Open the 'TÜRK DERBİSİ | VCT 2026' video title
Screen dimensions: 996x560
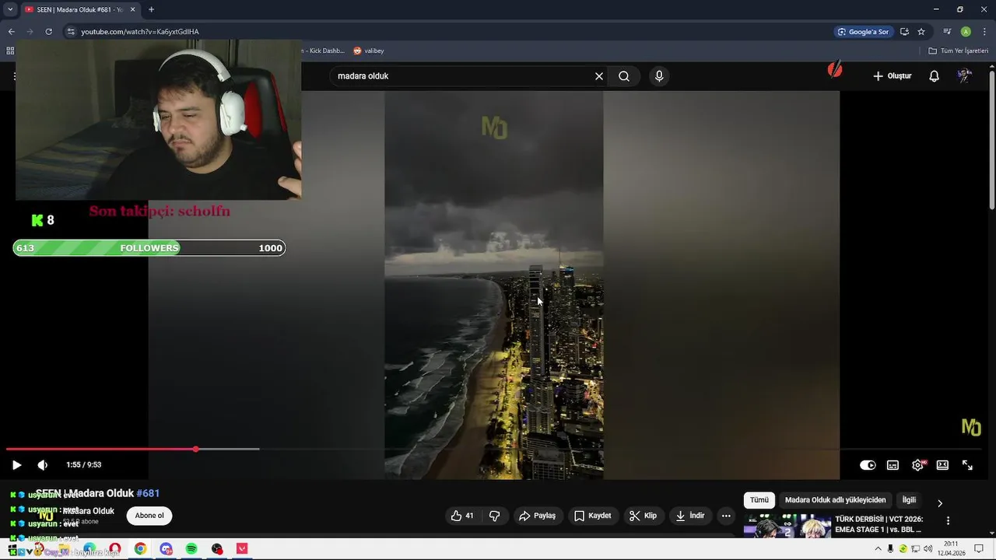[x=879, y=524]
